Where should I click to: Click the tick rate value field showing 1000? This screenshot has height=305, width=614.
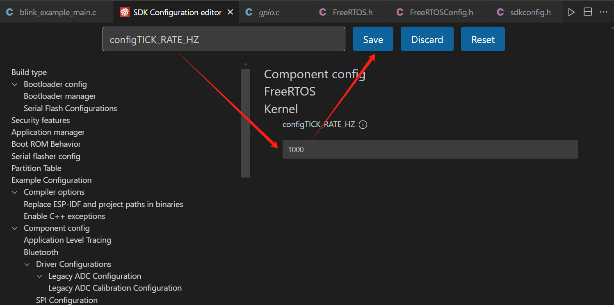coord(430,149)
